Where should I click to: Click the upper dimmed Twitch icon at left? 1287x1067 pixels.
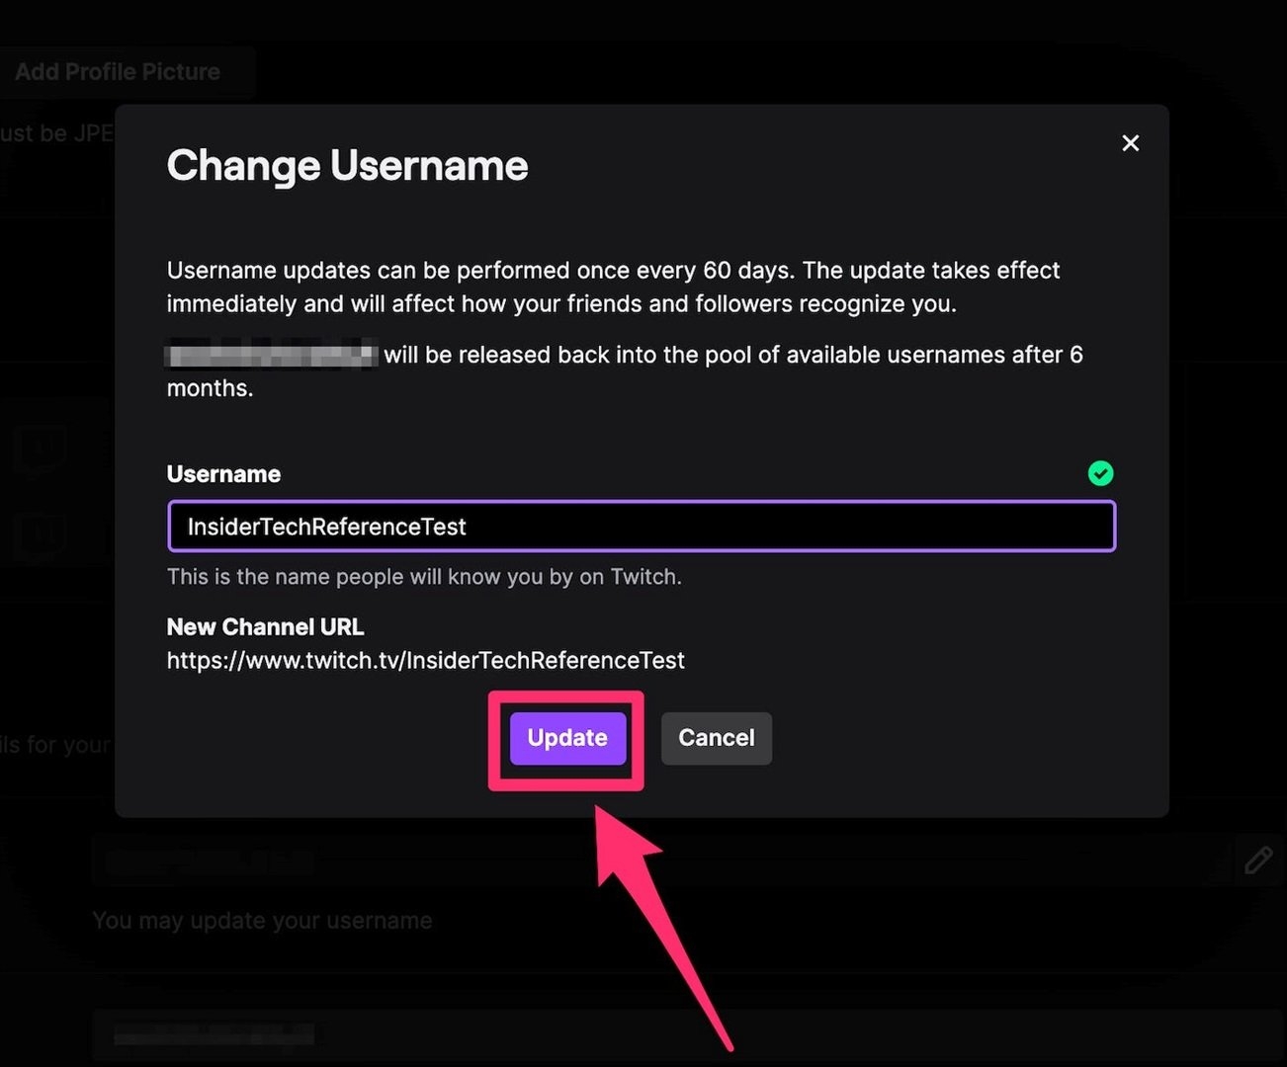41,448
